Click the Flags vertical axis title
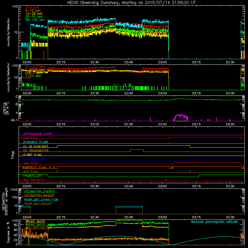Viewport: 248px width, 248px height. pyautogui.click(x=13, y=155)
